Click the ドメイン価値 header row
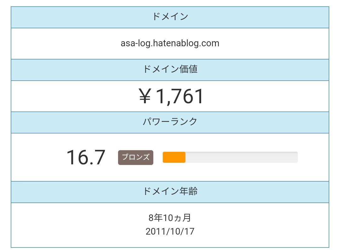Screen dimensions: 340x250 [170, 70]
